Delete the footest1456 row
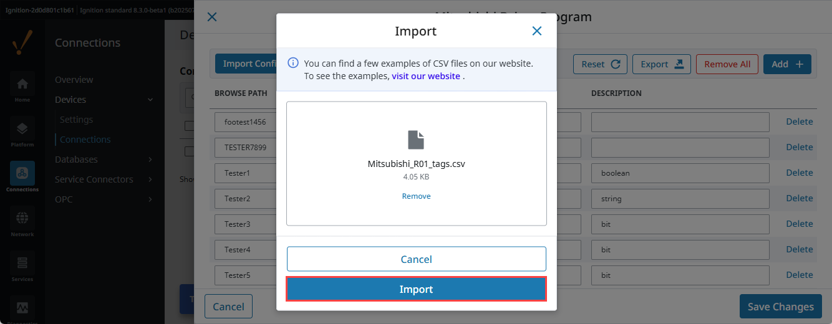Image resolution: width=832 pixels, height=324 pixels. pos(799,121)
